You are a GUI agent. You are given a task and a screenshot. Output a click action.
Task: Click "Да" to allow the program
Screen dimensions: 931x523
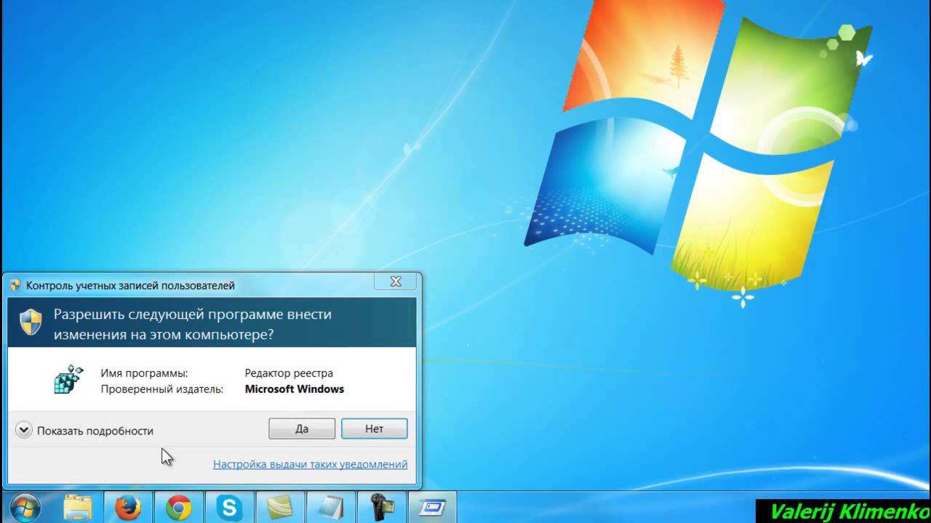[x=302, y=429]
